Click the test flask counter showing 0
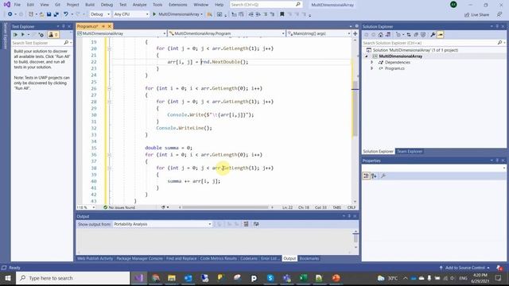 [x=53, y=35]
